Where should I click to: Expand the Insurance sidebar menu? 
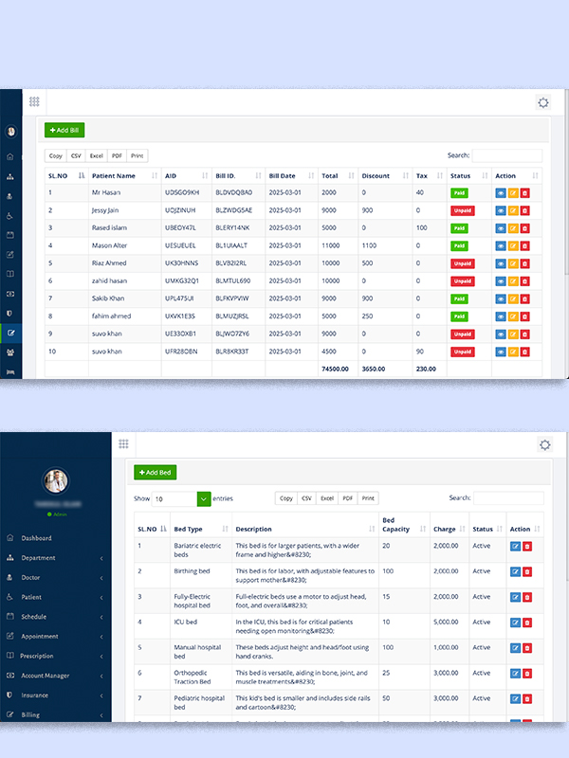click(55, 695)
